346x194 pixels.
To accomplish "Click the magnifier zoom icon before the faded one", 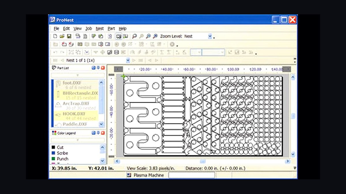I will point(134,36).
